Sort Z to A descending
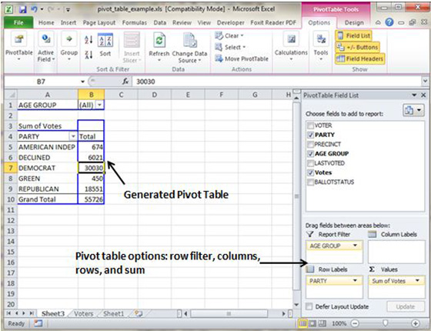This screenshot has height=331, width=431. point(89,54)
